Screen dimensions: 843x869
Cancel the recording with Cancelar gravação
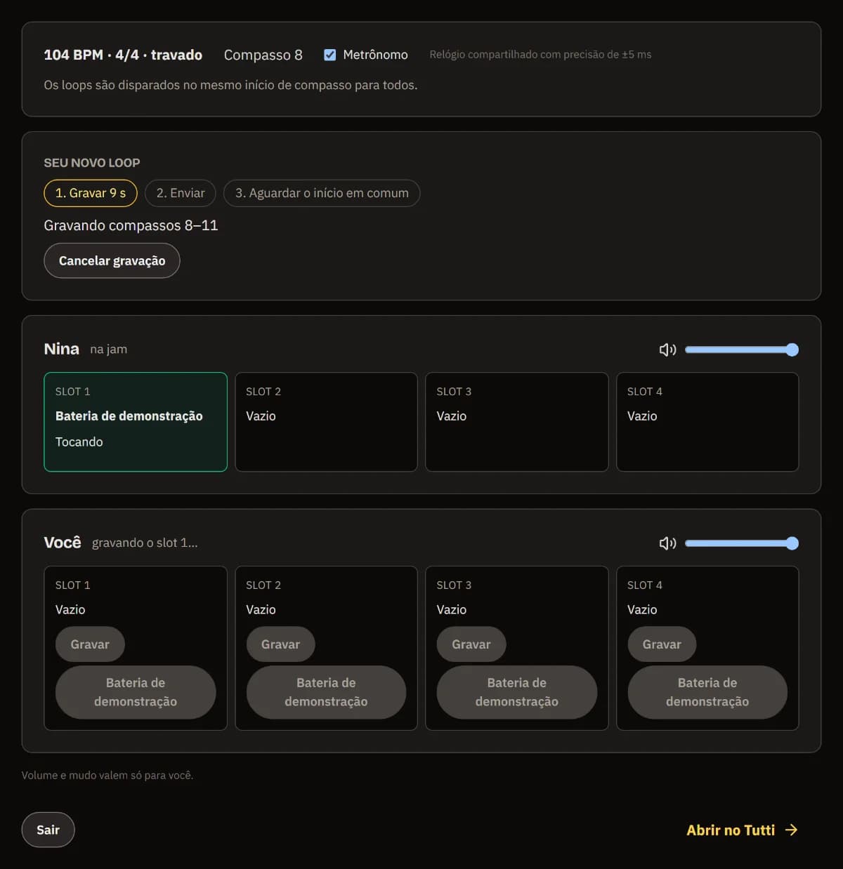coord(112,260)
